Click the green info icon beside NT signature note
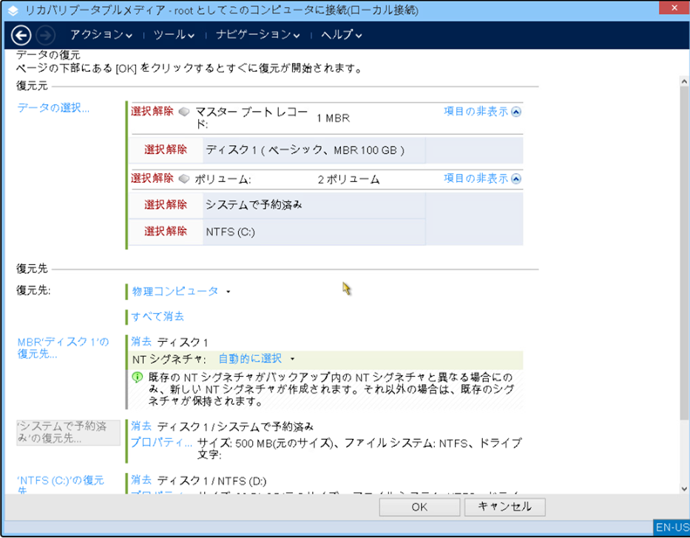 pyautogui.click(x=137, y=377)
